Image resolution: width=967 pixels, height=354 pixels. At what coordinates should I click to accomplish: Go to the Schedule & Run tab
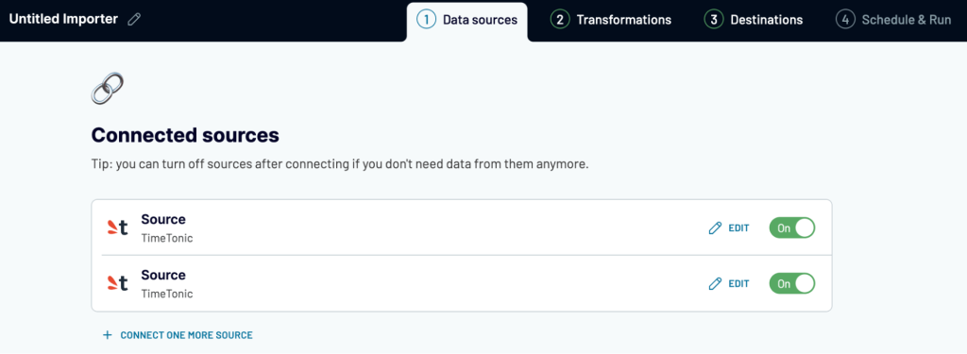(x=893, y=20)
